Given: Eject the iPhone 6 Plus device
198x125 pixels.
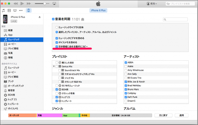Looking at the screenshot, I should tap(39, 17).
